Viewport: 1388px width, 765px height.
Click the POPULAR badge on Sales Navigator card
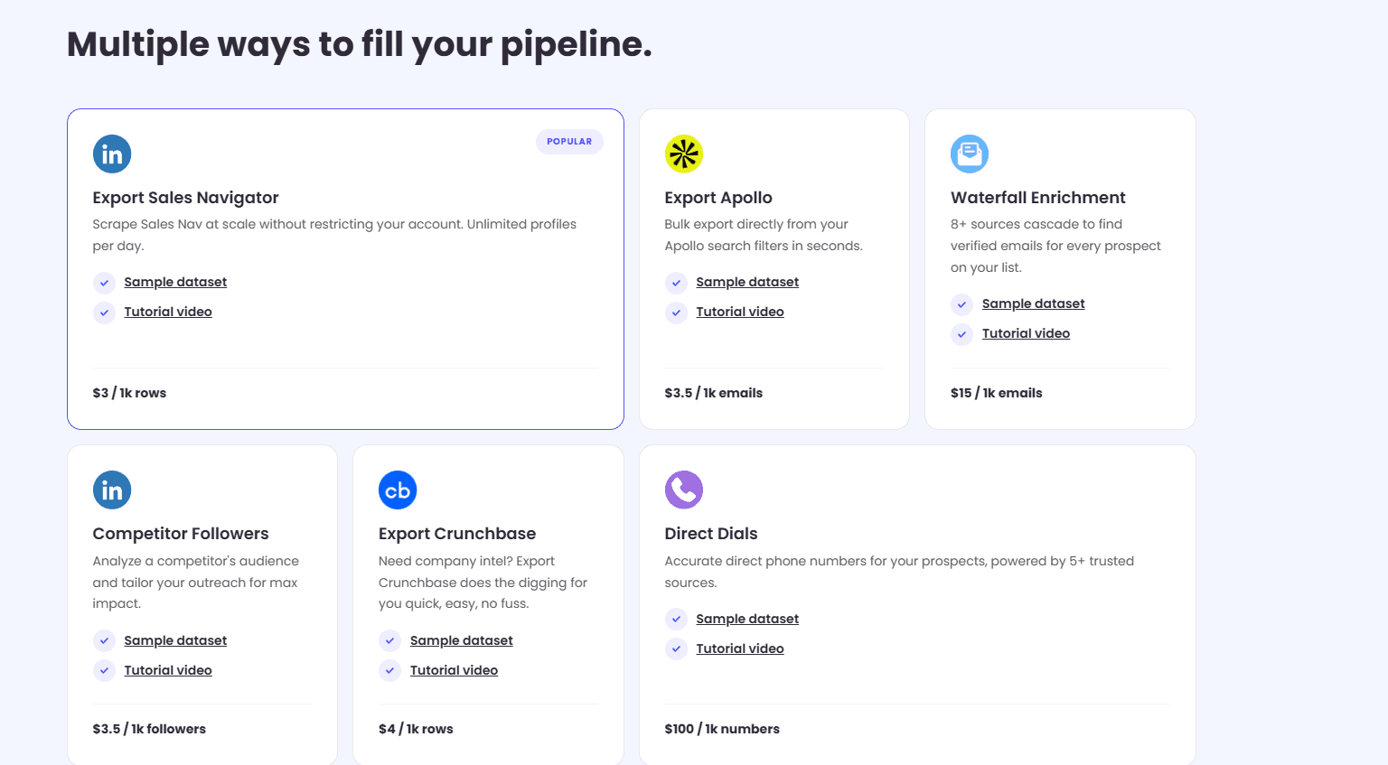(x=569, y=142)
